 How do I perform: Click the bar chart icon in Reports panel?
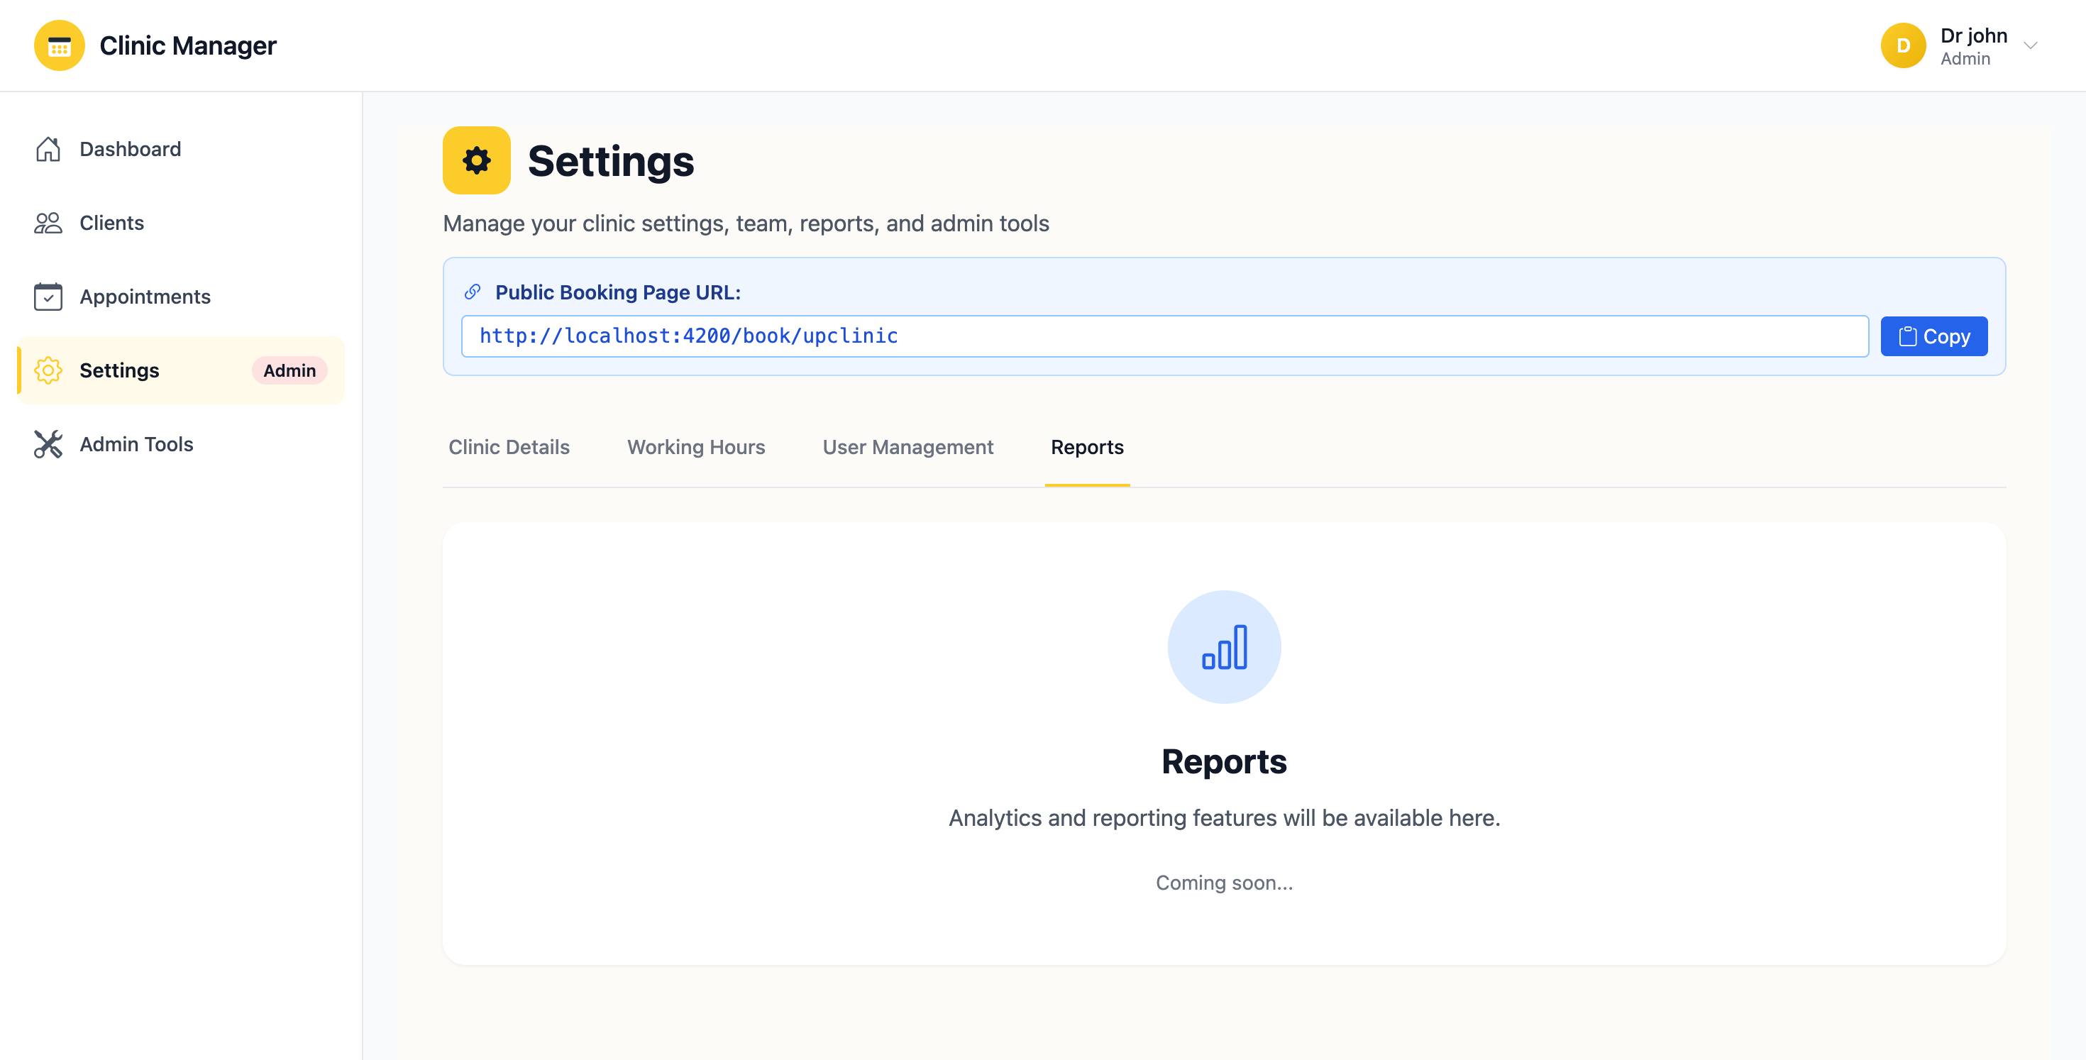[1224, 646]
